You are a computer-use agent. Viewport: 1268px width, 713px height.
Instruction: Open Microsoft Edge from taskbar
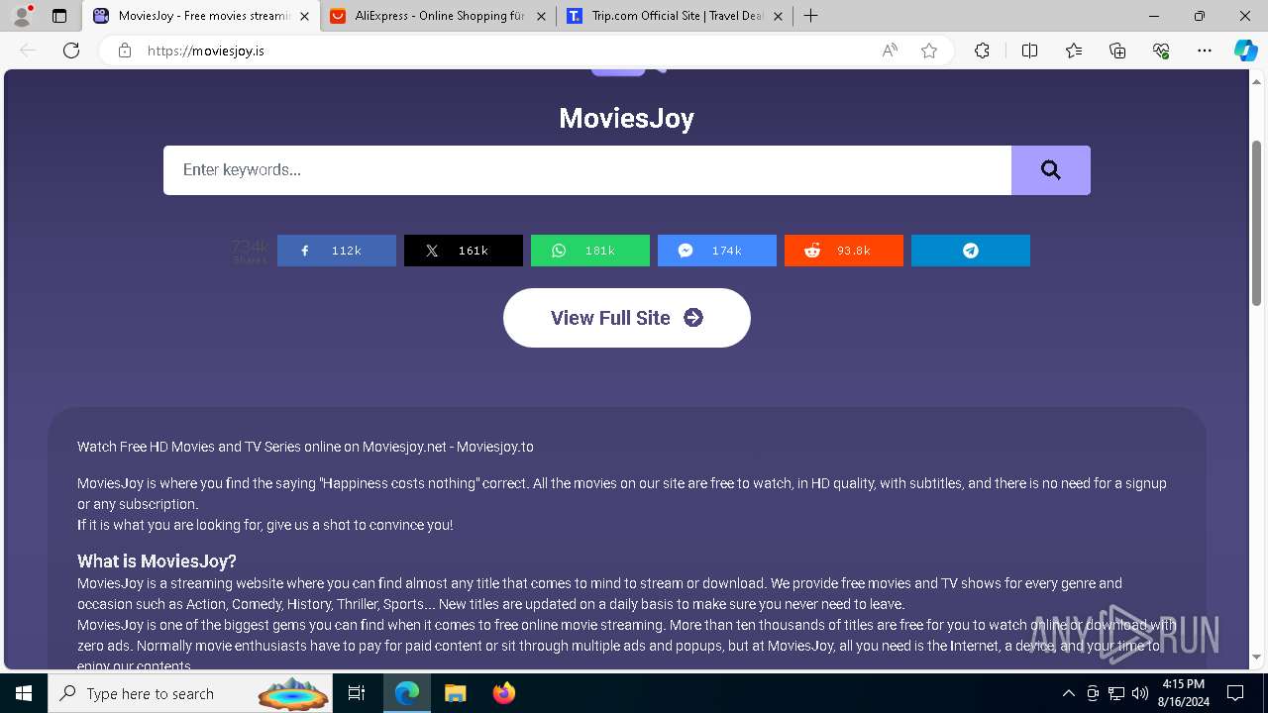pos(407,693)
